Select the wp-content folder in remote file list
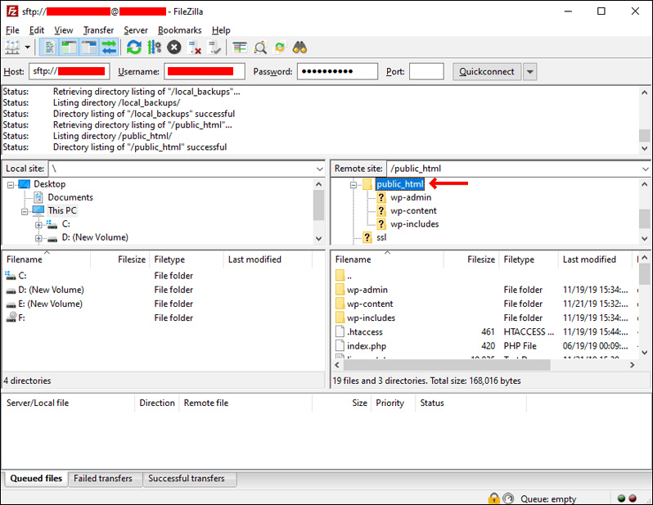Screen dimensions: 653x505 click(370, 304)
